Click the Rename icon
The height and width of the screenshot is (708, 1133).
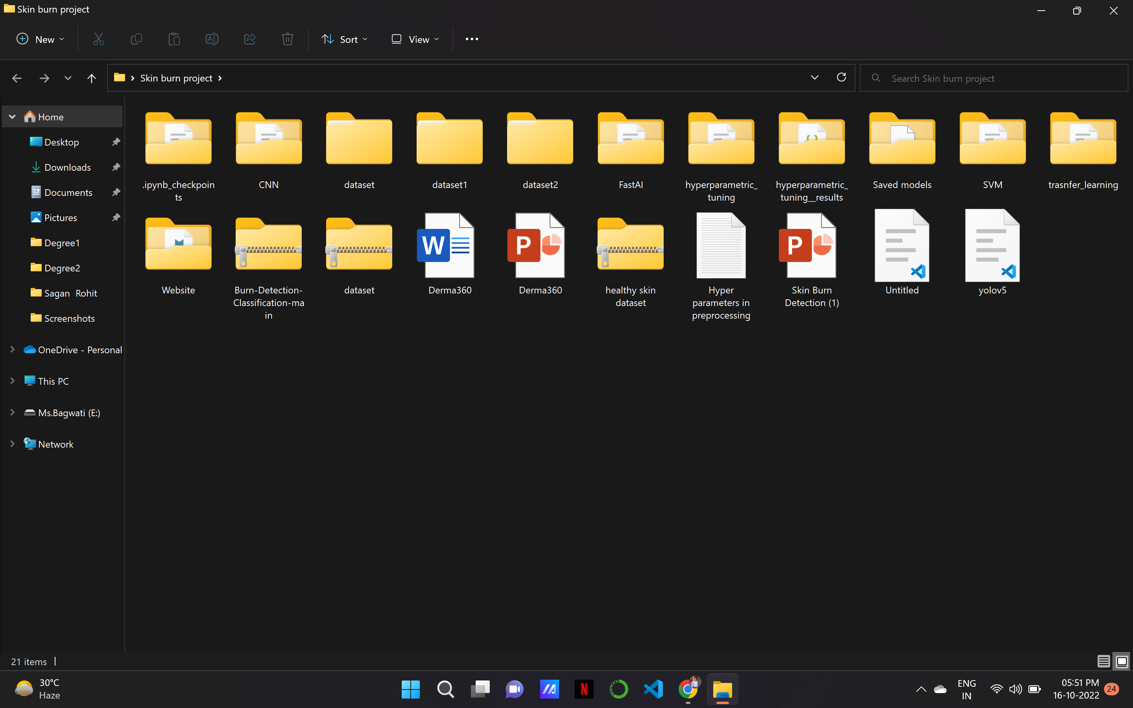pyautogui.click(x=212, y=39)
